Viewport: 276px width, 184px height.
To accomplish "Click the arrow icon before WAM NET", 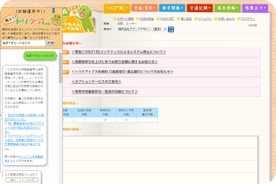I will point(158,19).
